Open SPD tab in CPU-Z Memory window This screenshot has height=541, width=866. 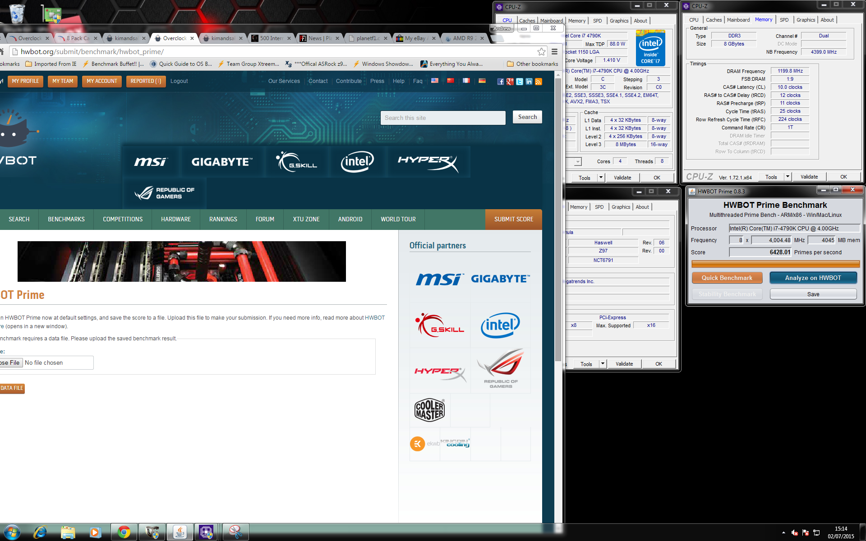(784, 20)
